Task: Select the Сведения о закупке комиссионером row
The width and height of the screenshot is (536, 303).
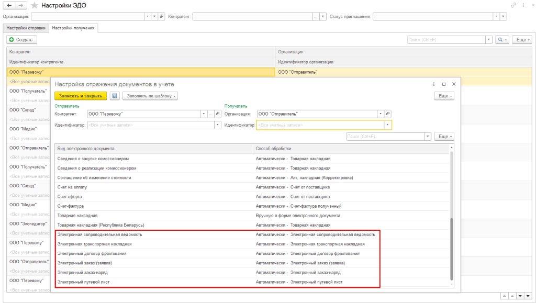Action: click(252, 159)
